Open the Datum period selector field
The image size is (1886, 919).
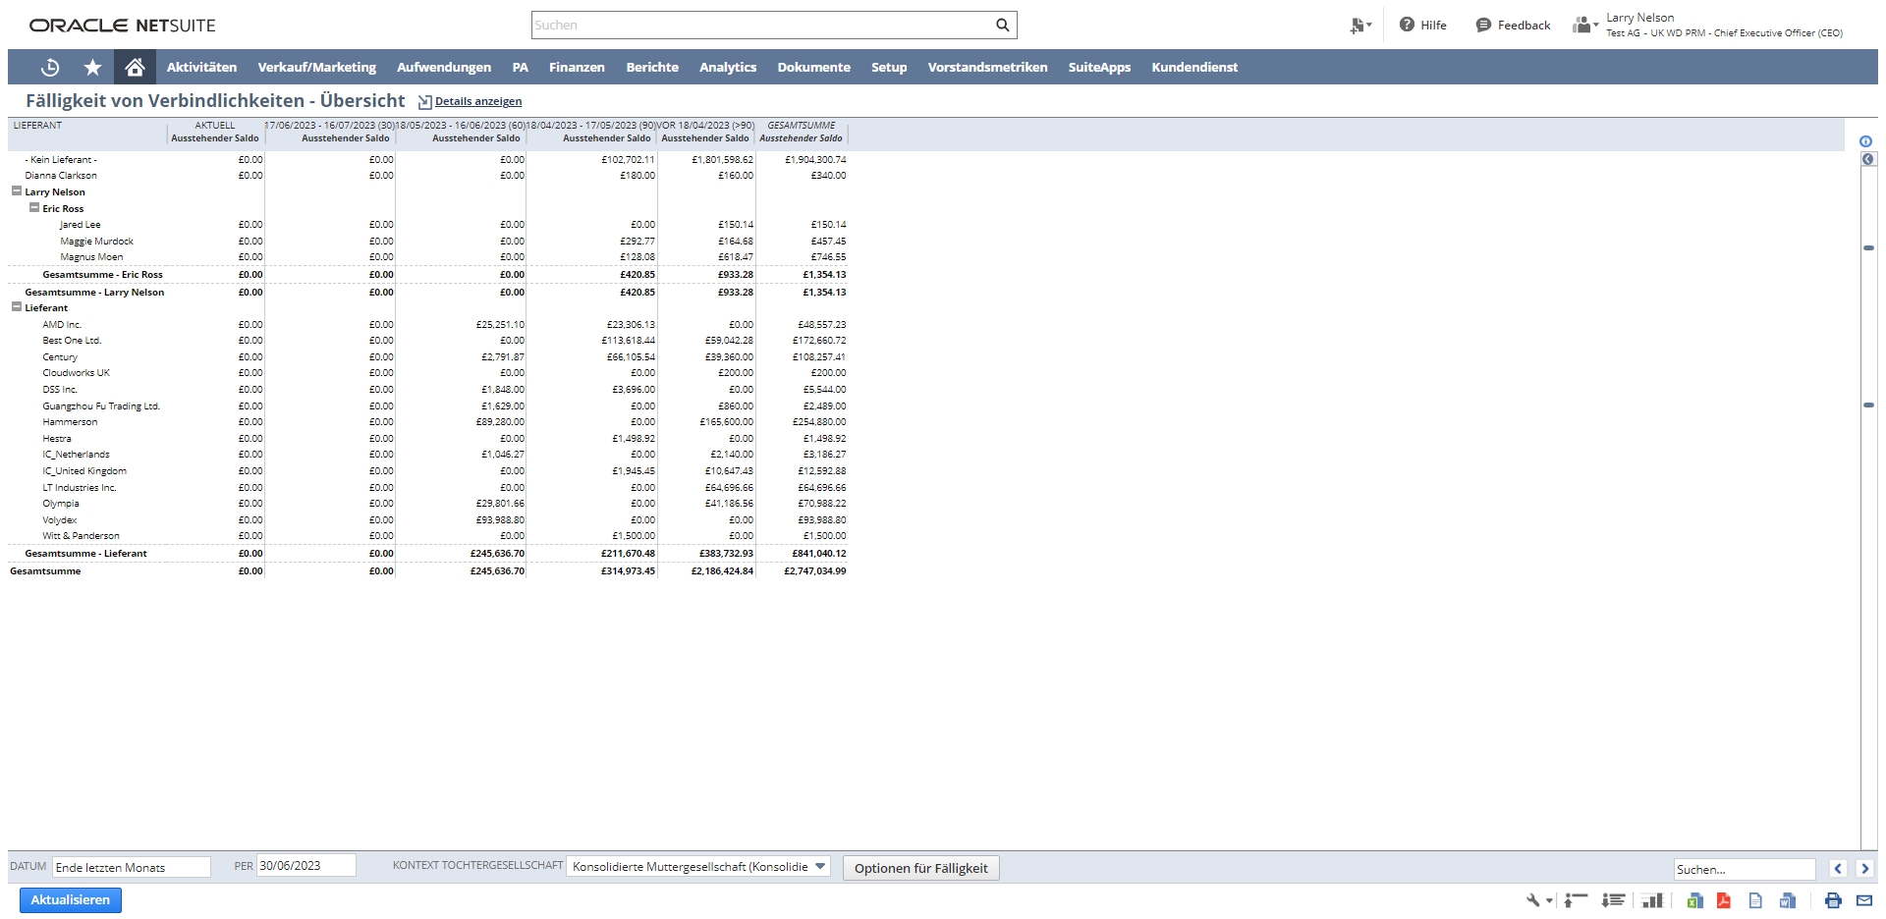tap(132, 867)
